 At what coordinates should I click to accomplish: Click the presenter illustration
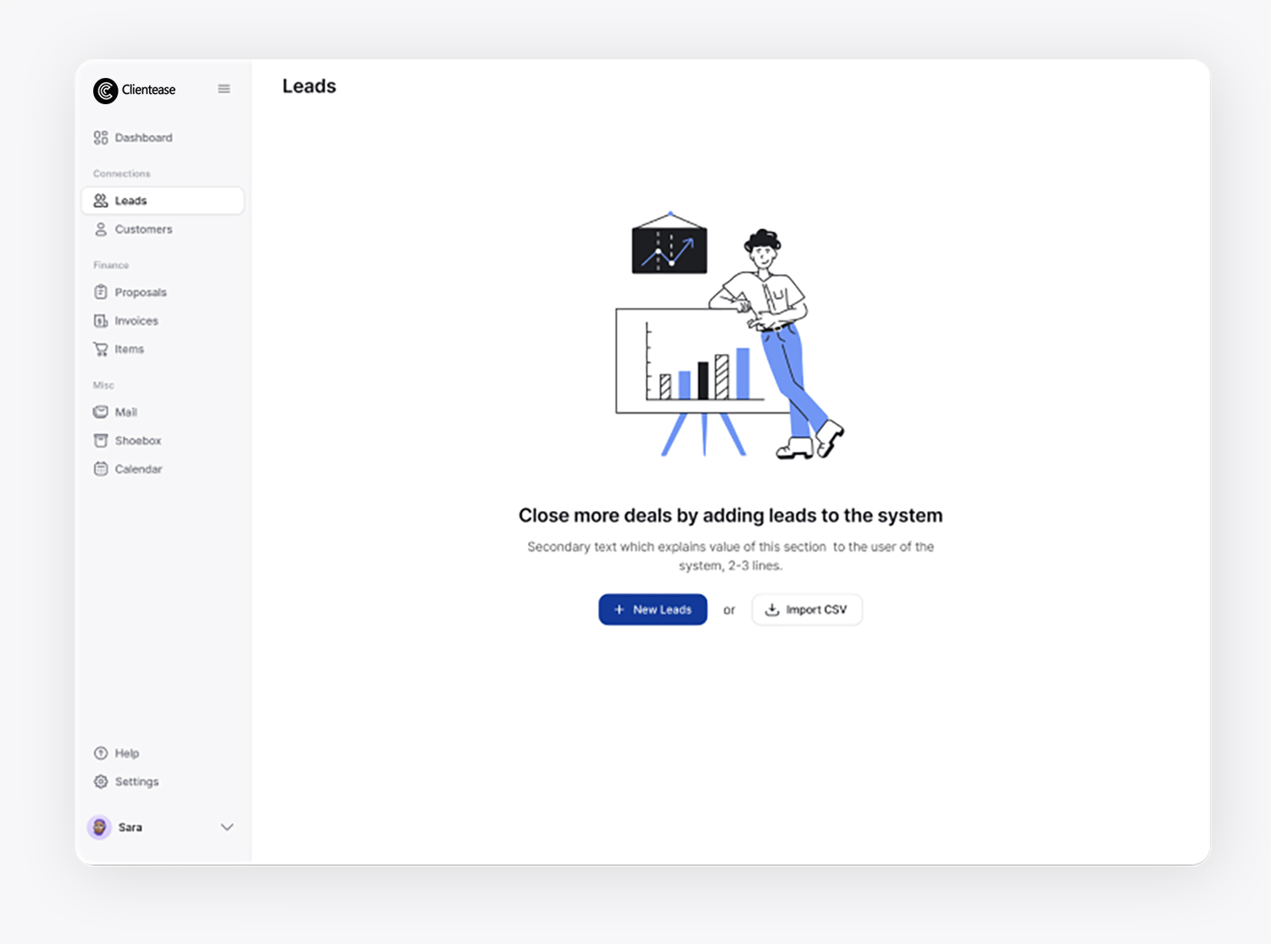click(730, 335)
